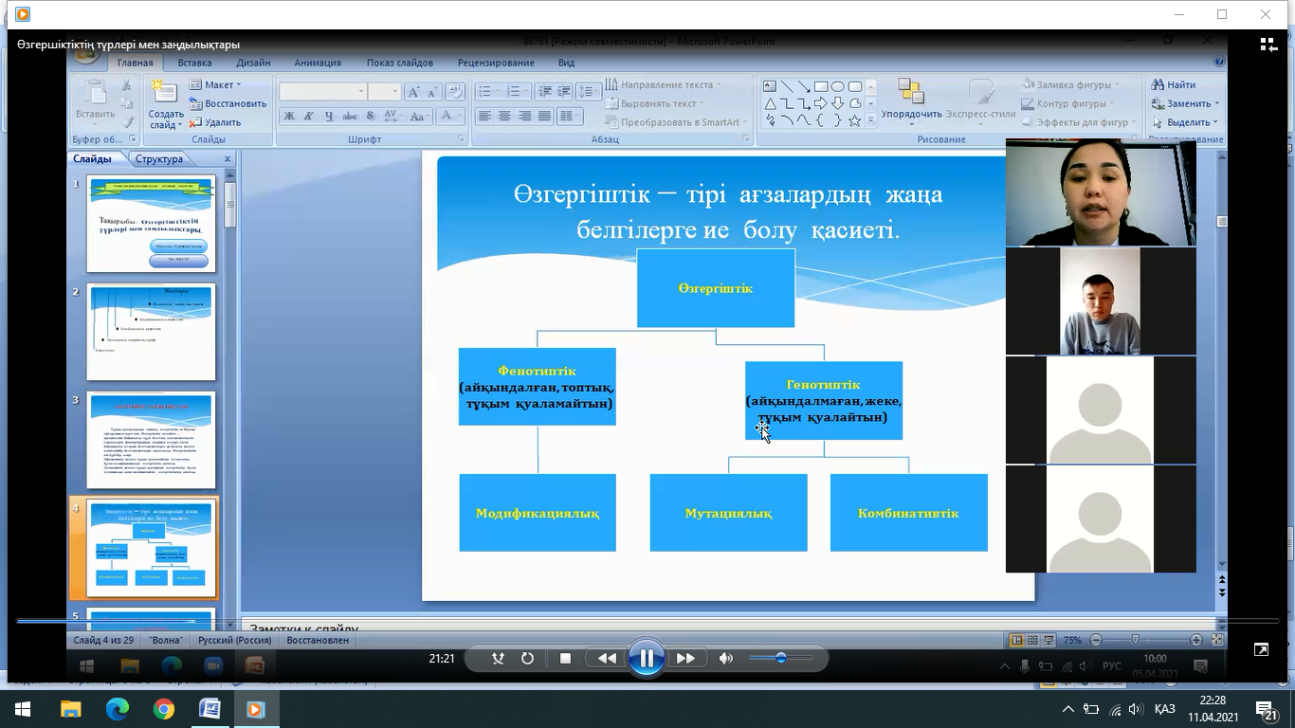Click the decrease font size icon

coord(431,92)
